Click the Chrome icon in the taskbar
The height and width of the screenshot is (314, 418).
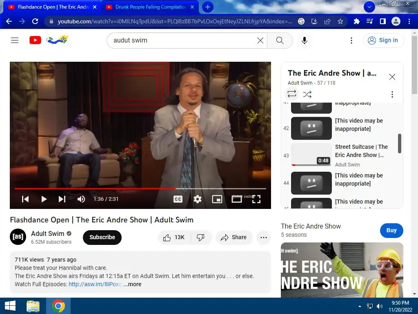click(x=58, y=306)
